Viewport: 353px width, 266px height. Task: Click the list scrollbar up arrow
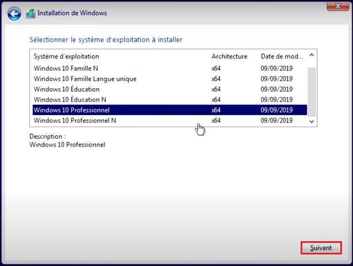[x=312, y=55]
